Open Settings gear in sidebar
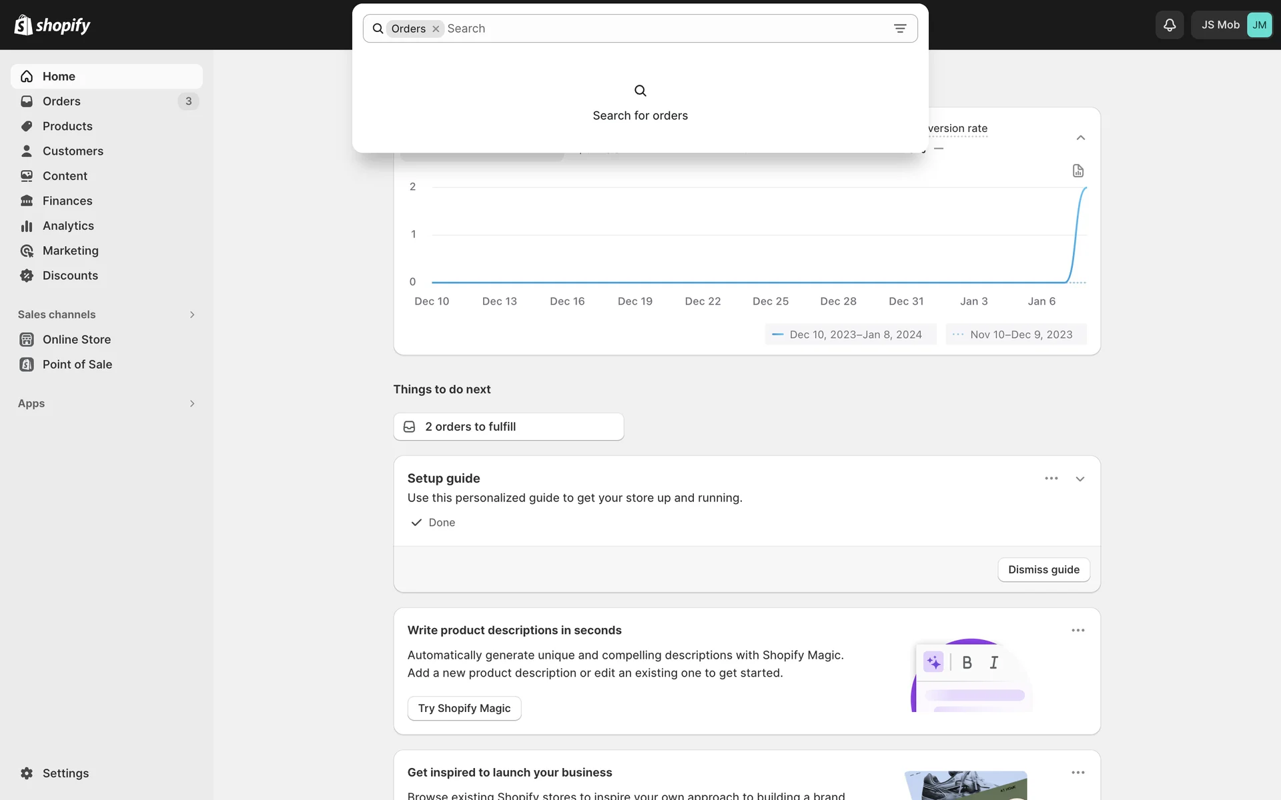This screenshot has height=800, width=1281. coord(27,773)
